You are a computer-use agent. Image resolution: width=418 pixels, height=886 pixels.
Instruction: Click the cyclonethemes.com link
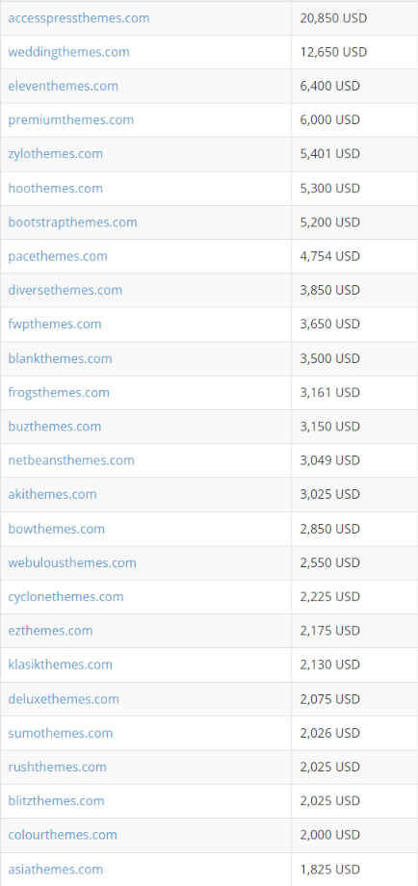point(65,597)
